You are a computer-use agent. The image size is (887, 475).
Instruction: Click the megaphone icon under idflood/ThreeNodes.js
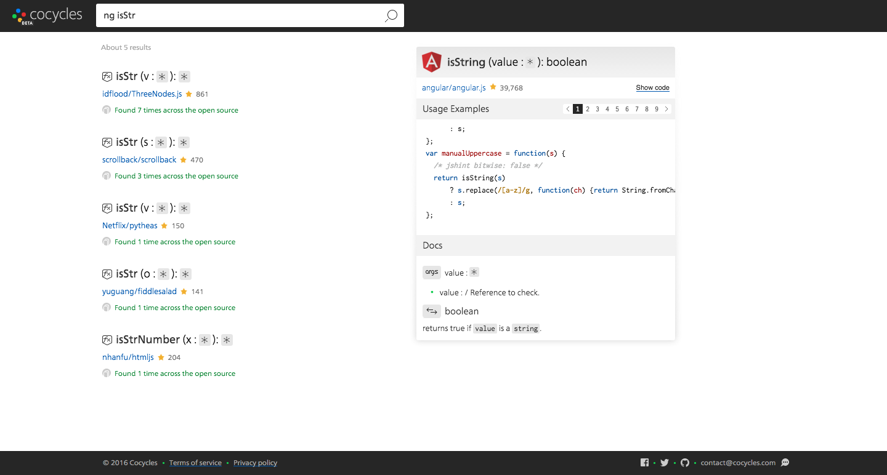106,110
